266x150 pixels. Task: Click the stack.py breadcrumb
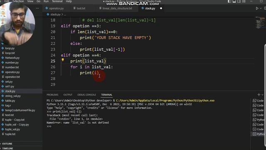[x=55, y=15]
